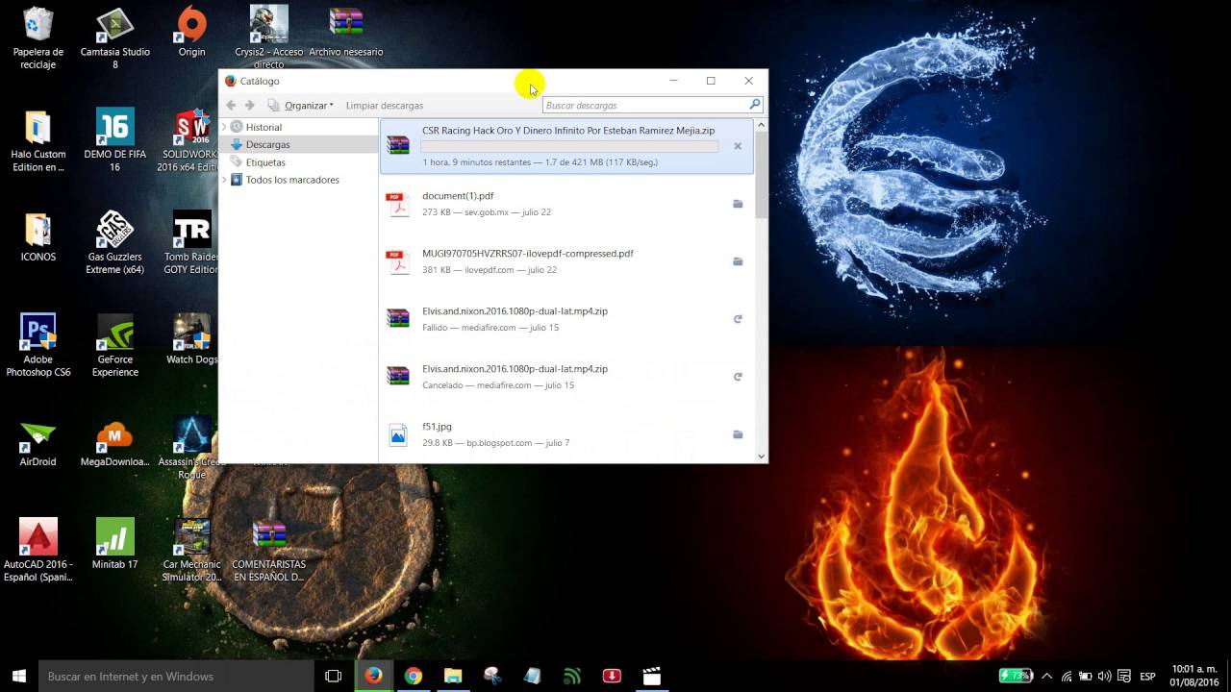Open Crysis2 Acceso directo desktop icon
This screenshot has height=692, width=1231.
(x=269, y=38)
